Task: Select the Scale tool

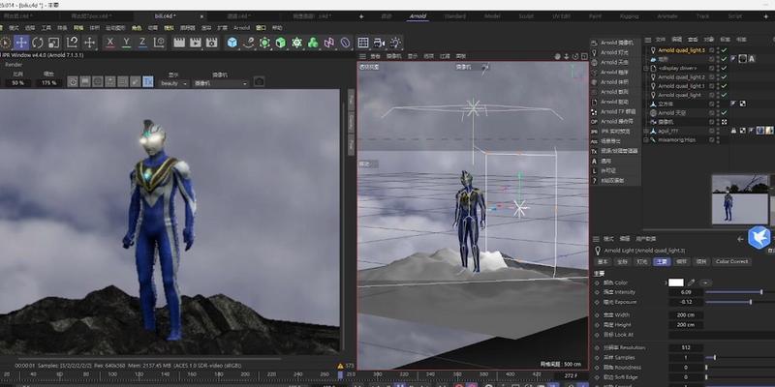Action: coord(54,43)
